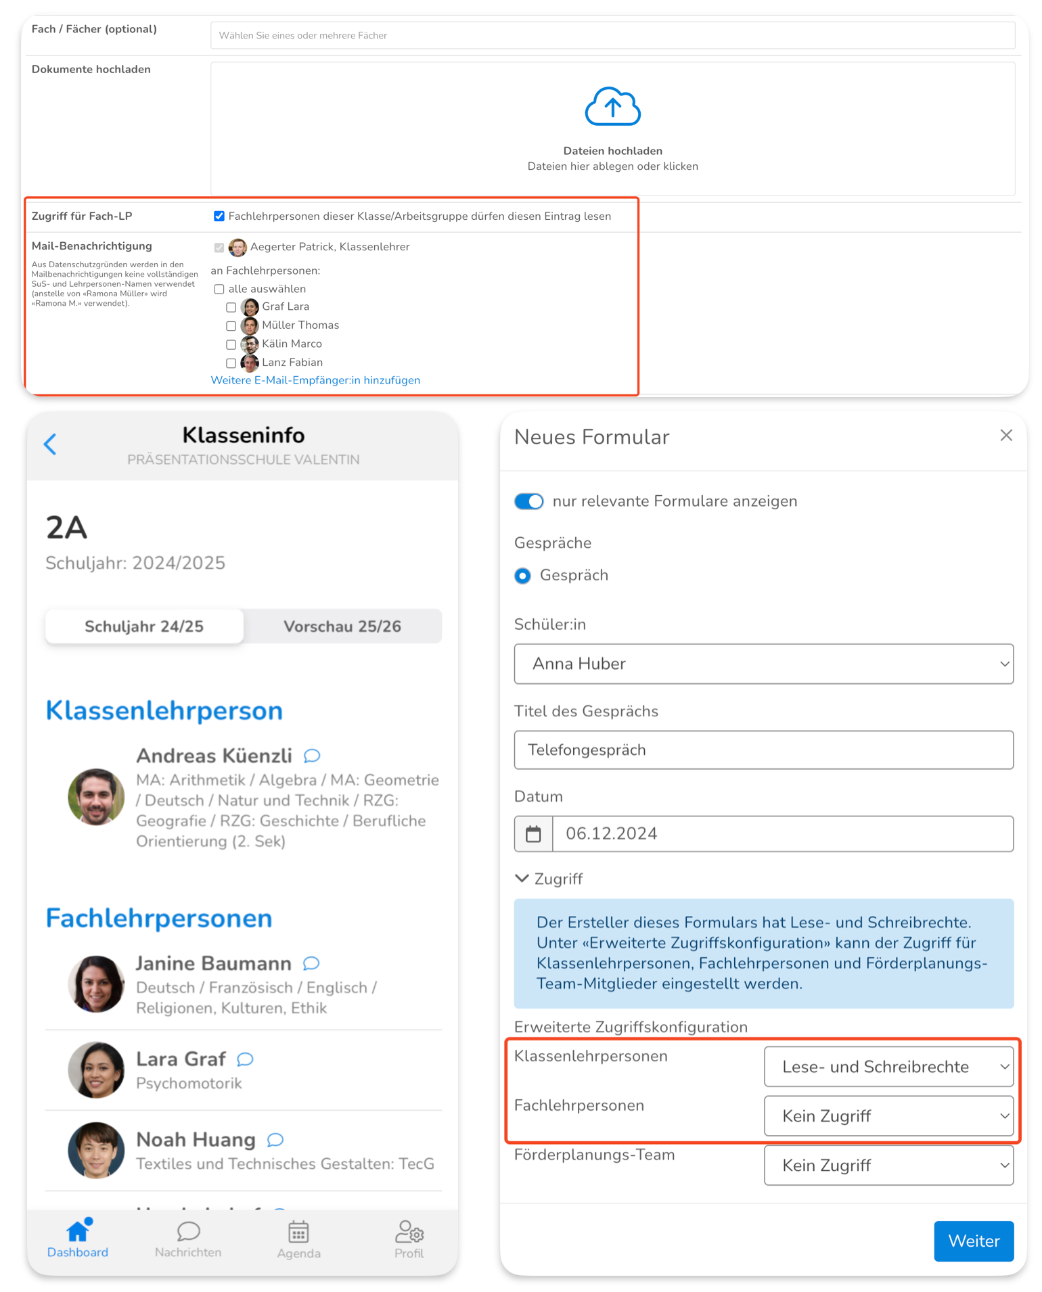Image resolution: width=1042 pixels, height=1292 pixels.
Task: Click Lanz Fabian's small avatar
Action: [x=250, y=363]
